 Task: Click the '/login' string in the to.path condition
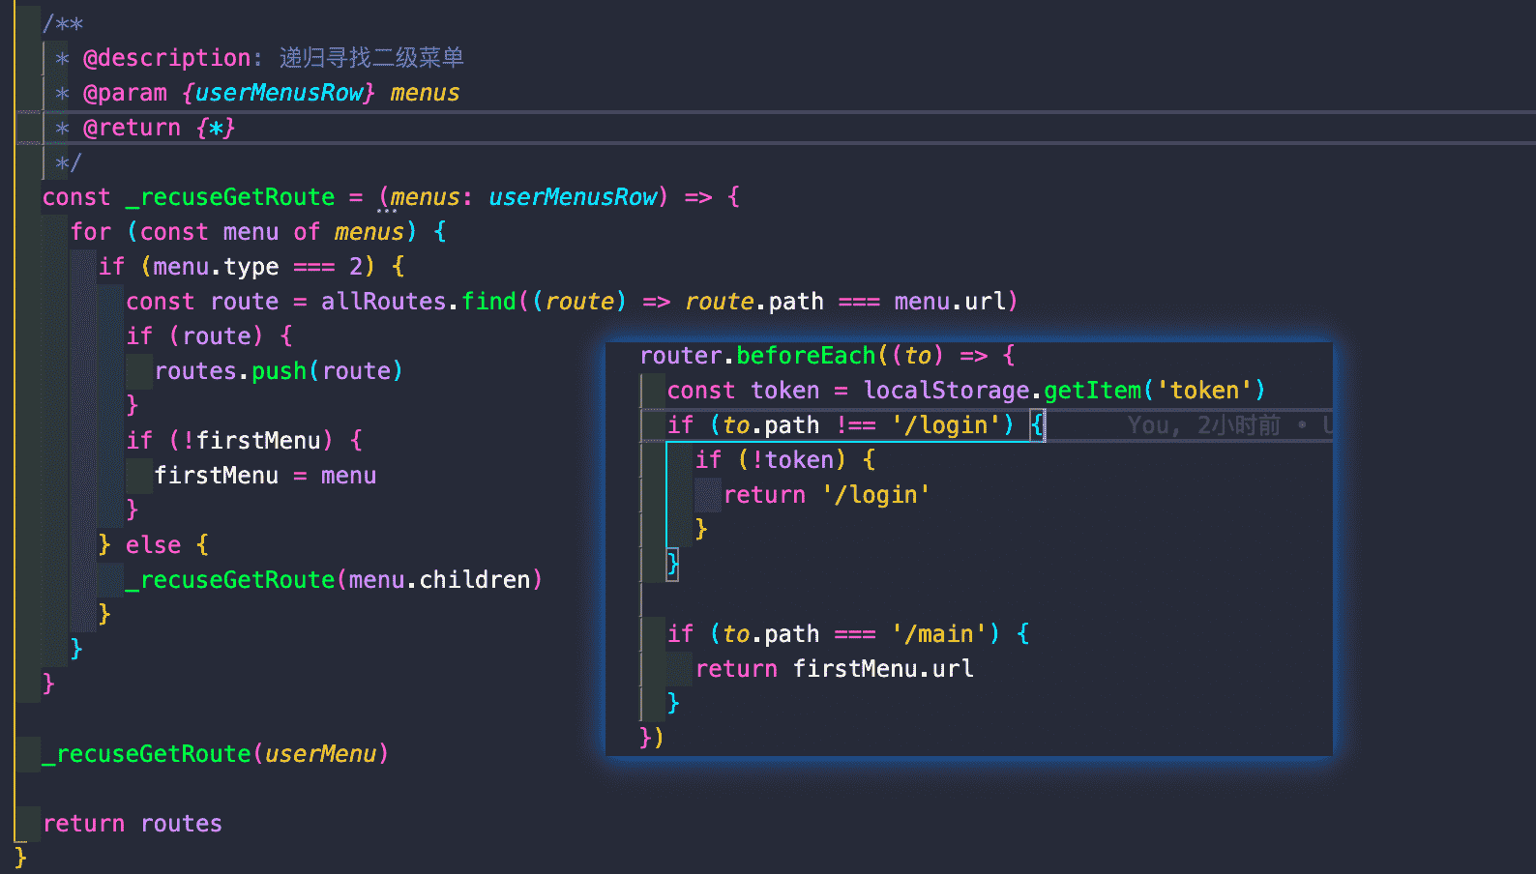tap(946, 425)
